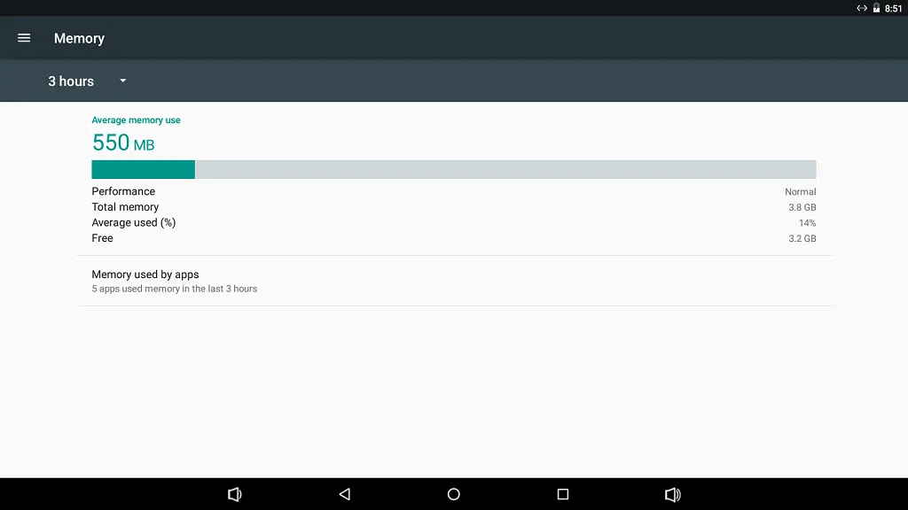Image resolution: width=908 pixels, height=510 pixels.
Task: Click the Memory title in header
Action: [79, 38]
